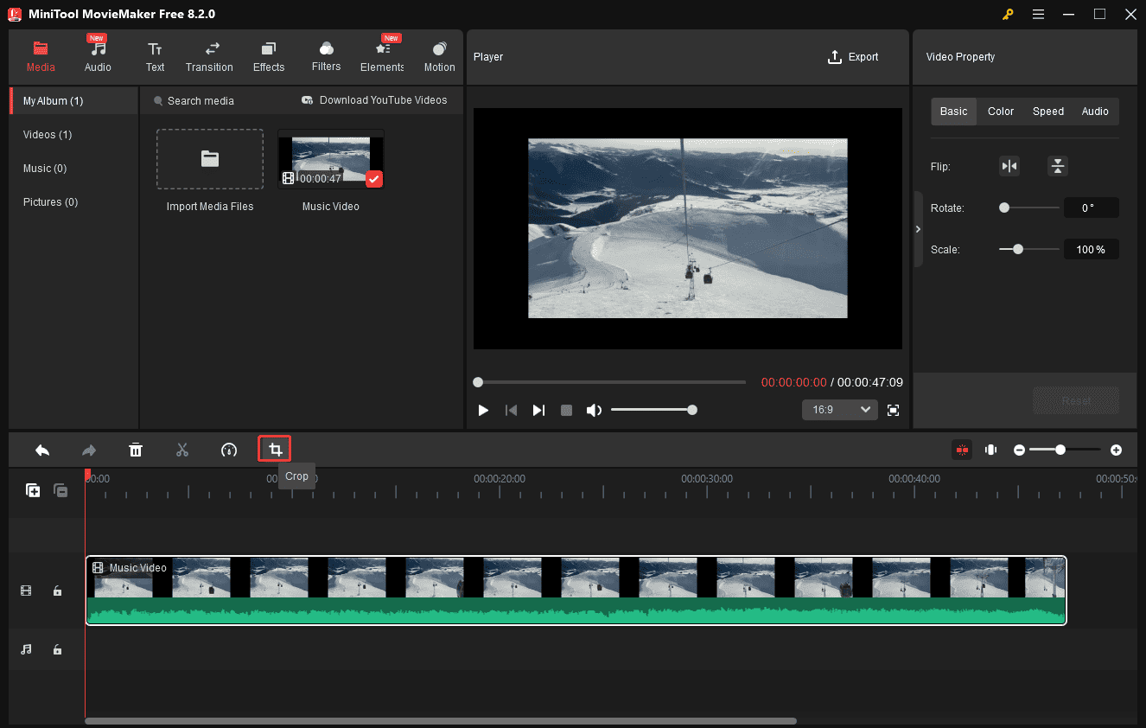Toggle the audio track lock

[x=57, y=649]
